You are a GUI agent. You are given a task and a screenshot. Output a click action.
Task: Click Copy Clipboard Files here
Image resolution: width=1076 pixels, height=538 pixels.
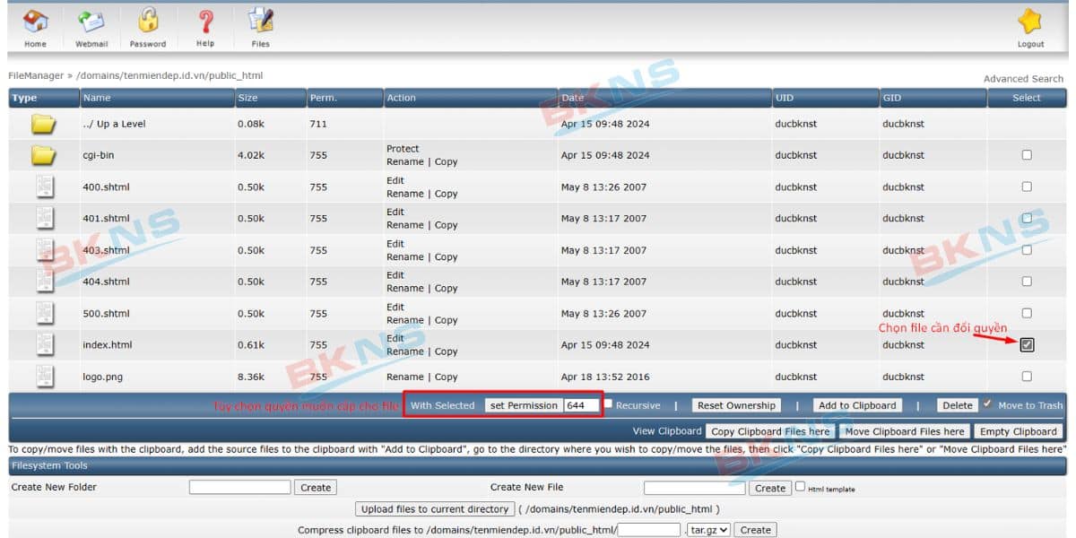[769, 430]
